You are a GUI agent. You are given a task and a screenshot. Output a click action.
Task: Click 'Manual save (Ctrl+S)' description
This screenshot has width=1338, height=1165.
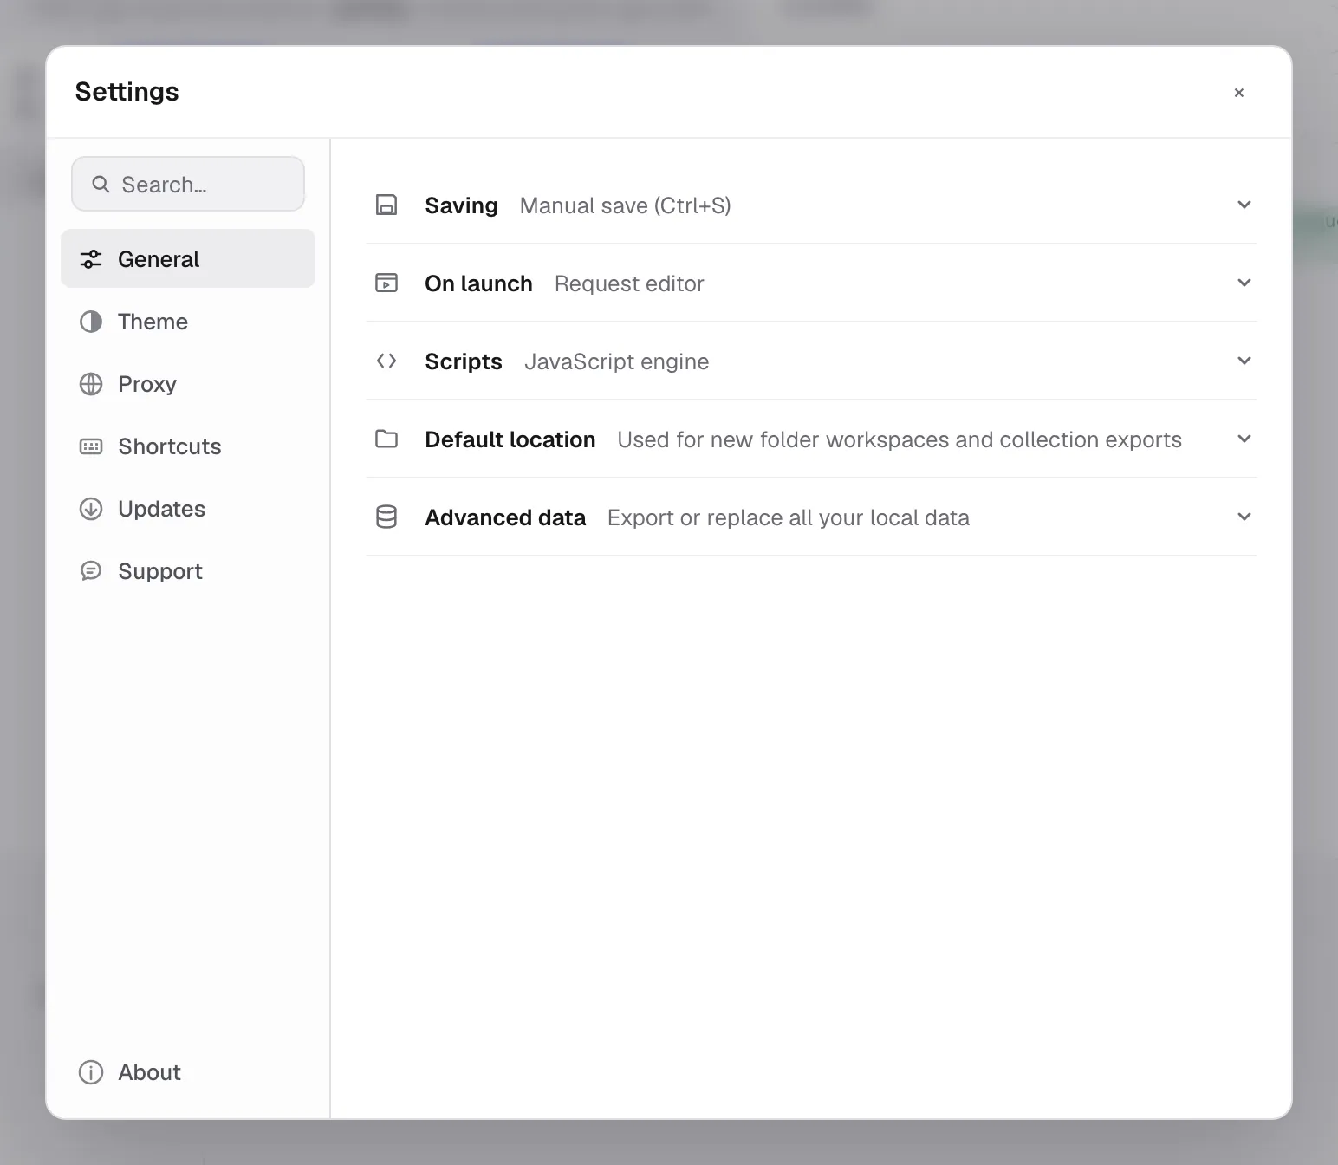coord(626,205)
